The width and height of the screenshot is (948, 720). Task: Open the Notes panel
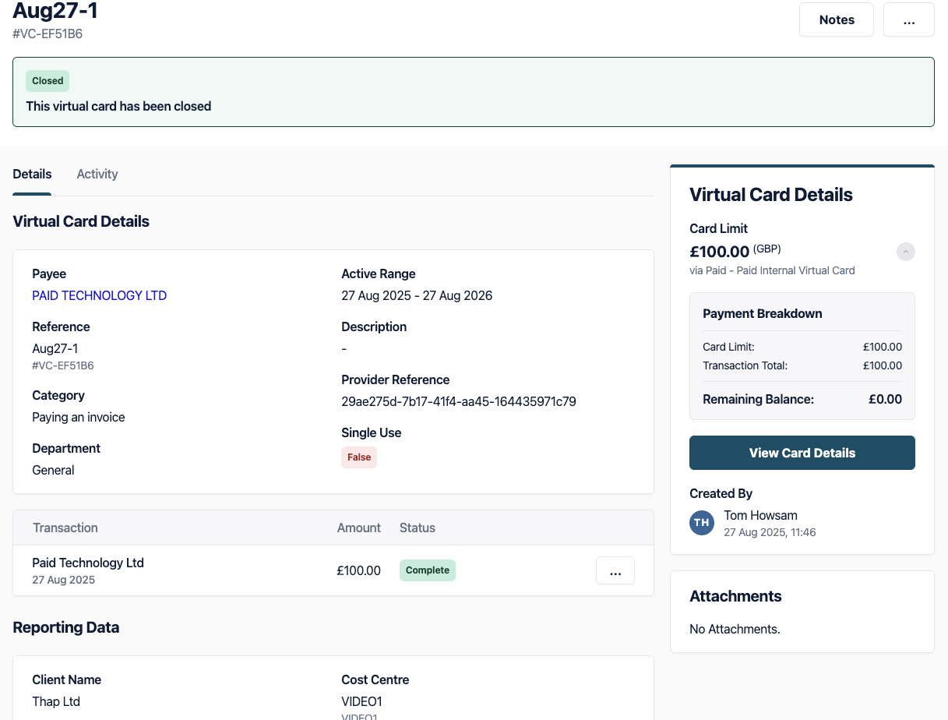[837, 20]
